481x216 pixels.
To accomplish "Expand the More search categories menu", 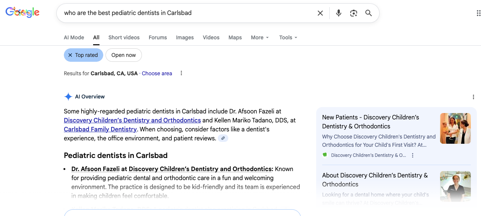I will [x=259, y=37].
